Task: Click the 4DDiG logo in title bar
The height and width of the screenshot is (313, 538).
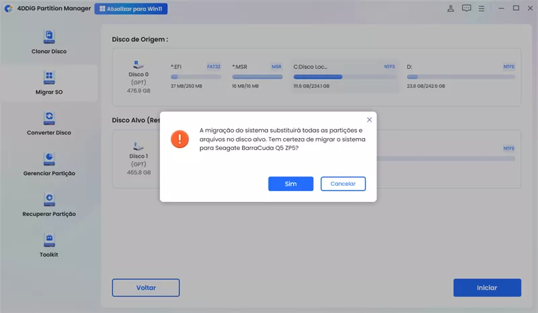Action: pyautogui.click(x=9, y=9)
